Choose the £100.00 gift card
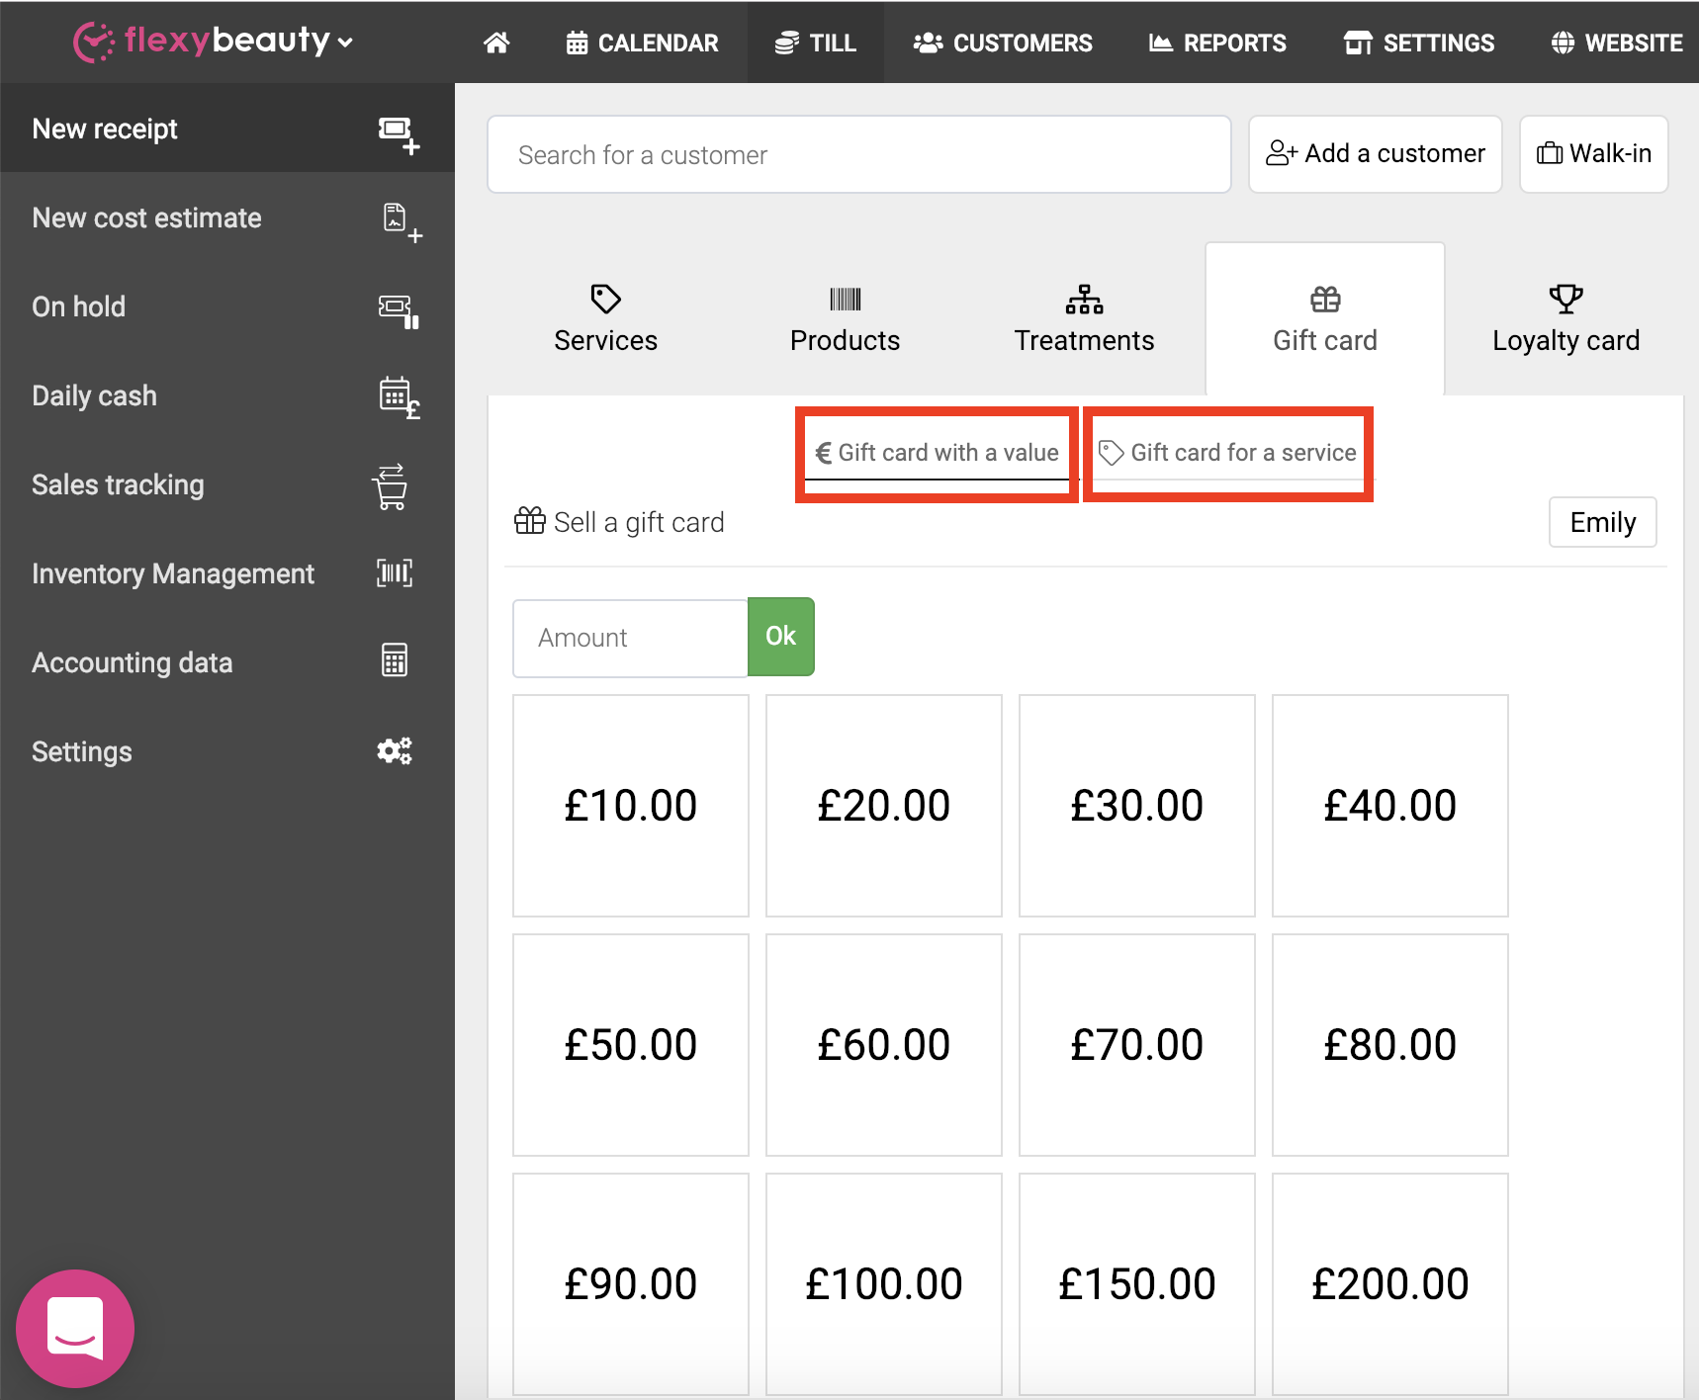 coord(884,1284)
